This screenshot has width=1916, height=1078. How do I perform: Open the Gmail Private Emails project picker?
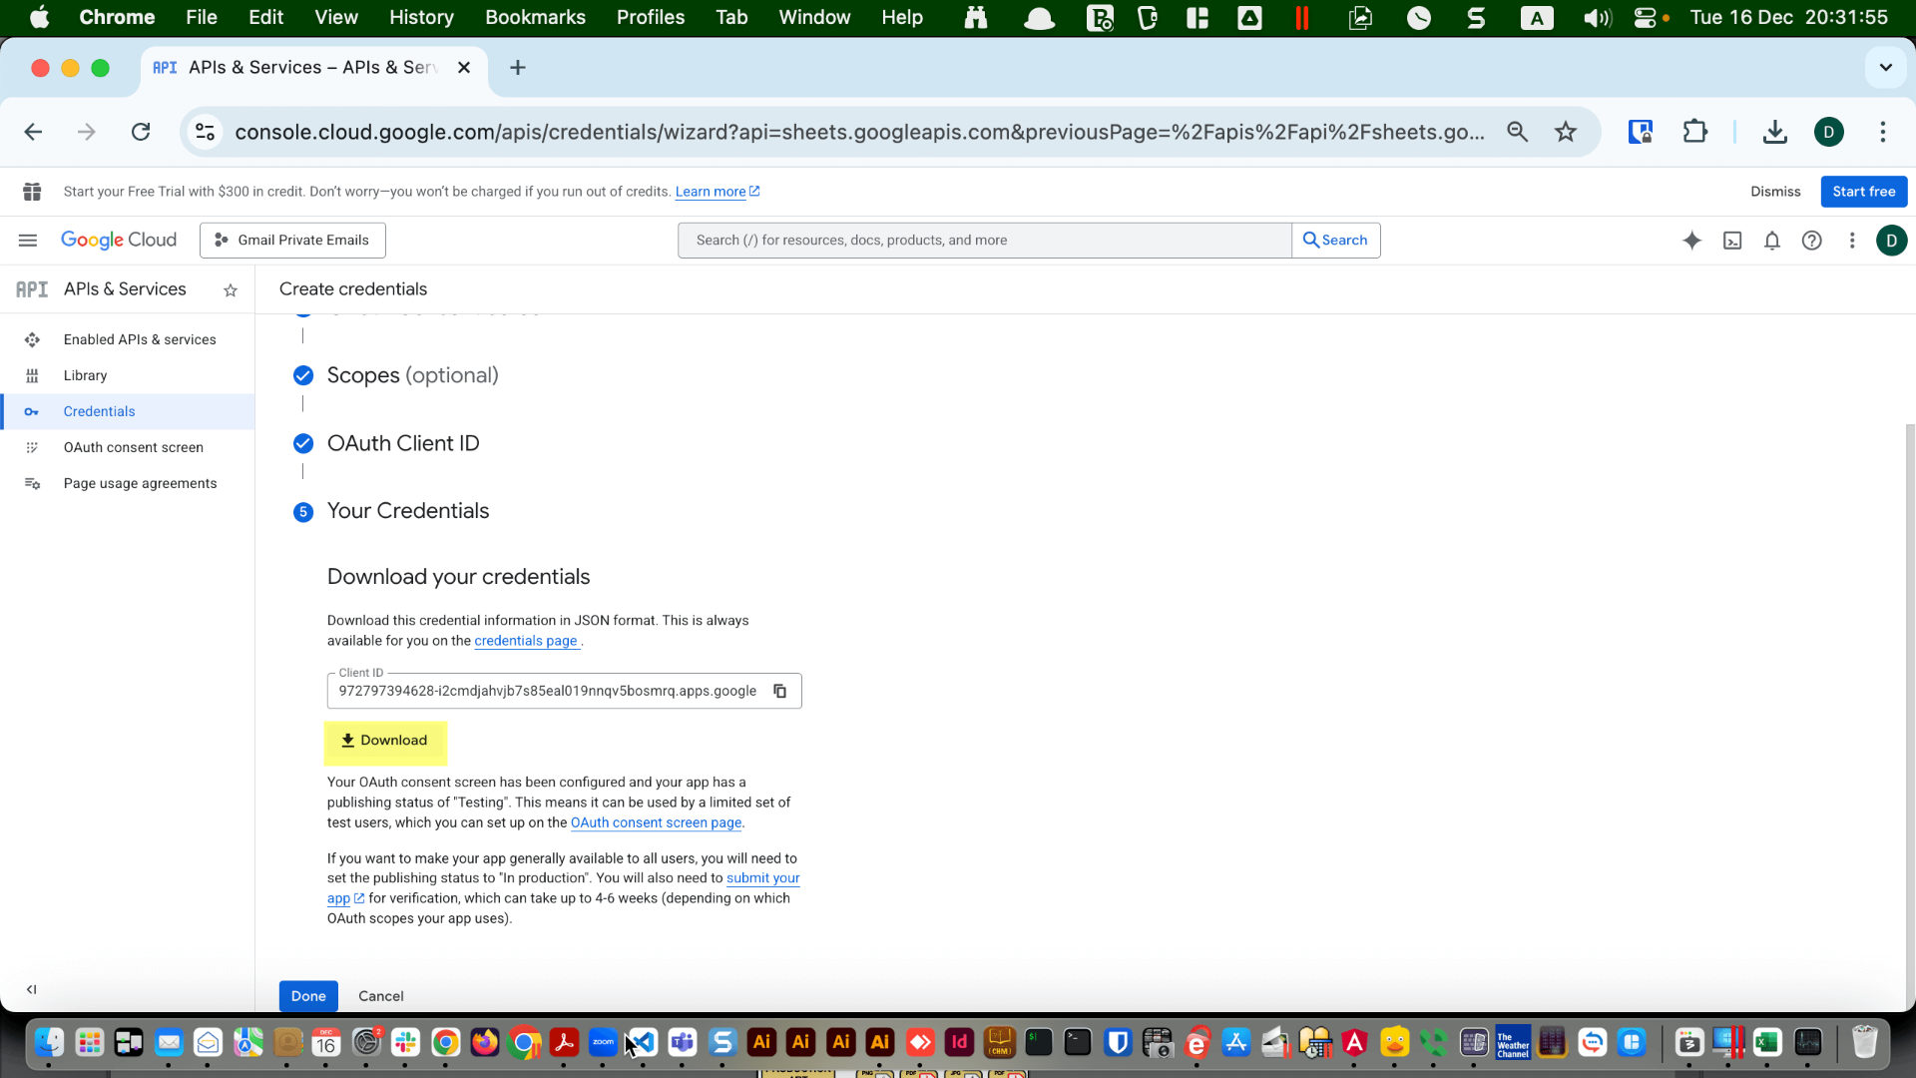[x=291, y=240]
